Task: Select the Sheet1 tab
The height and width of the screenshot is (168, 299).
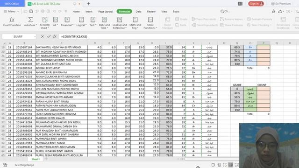Action: (x=36, y=159)
